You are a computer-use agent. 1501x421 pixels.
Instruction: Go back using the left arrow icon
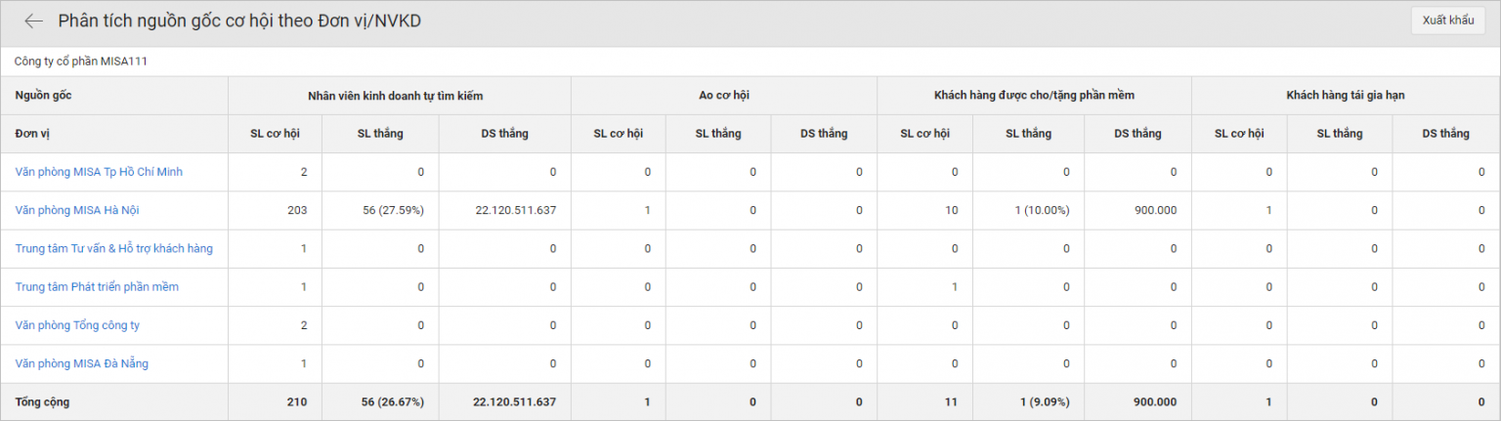pos(34,21)
